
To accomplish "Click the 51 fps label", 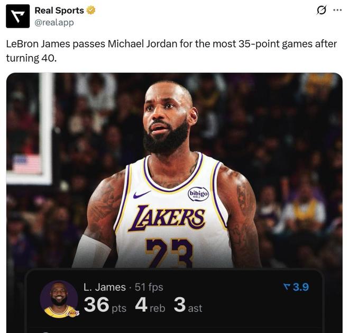I will 148,287.
